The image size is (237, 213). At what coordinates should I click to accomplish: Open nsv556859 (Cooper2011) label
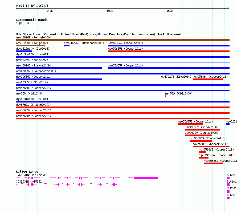(207, 138)
